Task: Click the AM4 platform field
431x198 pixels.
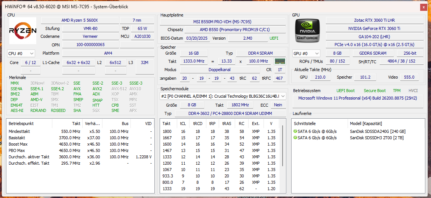Action: pos(108,53)
